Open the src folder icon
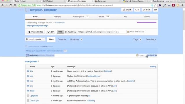 (28, 86)
